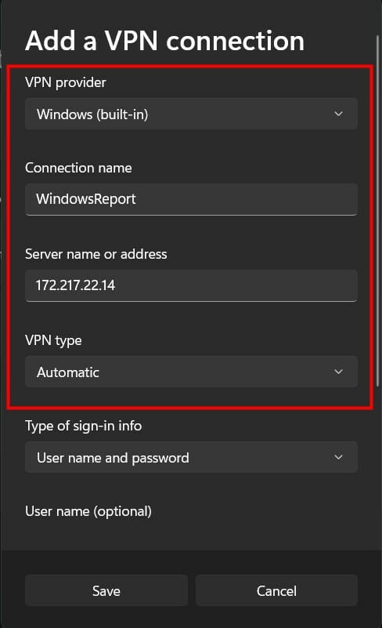
Task: Click the chevron beside User name and password
Action: coord(338,457)
